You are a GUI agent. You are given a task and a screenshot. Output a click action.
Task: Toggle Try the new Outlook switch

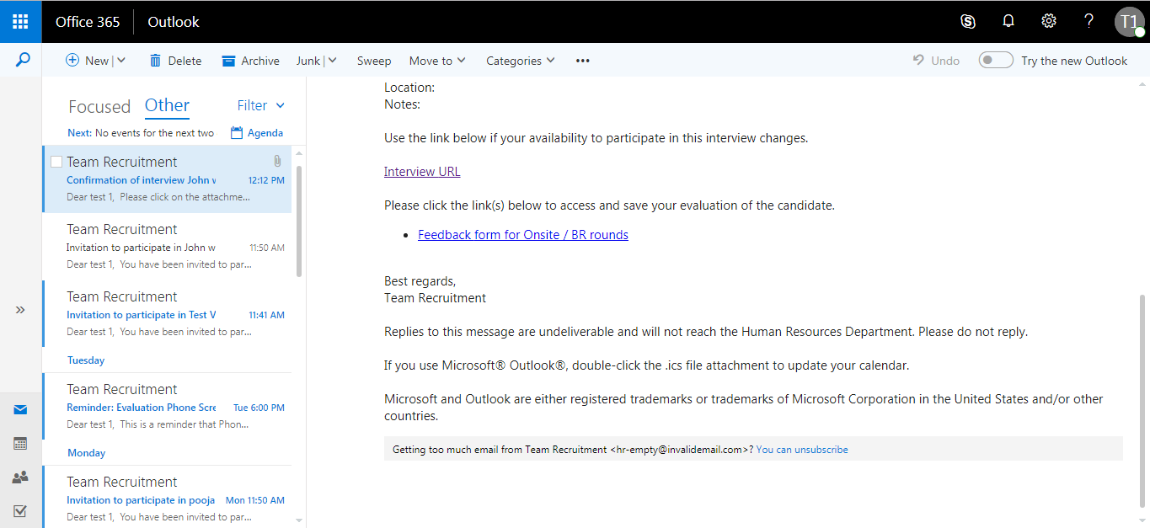point(996,60)
